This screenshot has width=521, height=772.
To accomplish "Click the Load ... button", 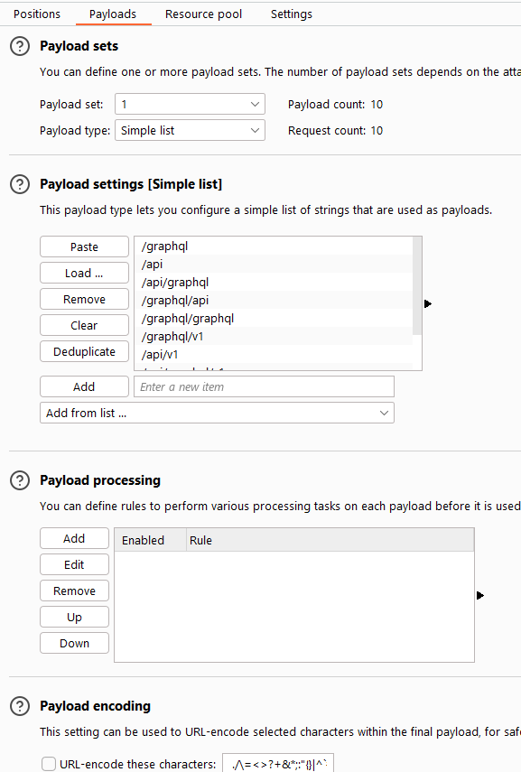I will [84, 273].
